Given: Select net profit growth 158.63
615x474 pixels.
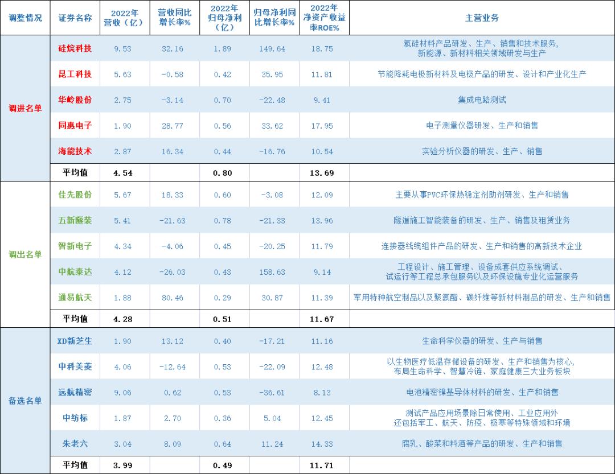Looking at the screenshot, I should (x=272, y=272).
